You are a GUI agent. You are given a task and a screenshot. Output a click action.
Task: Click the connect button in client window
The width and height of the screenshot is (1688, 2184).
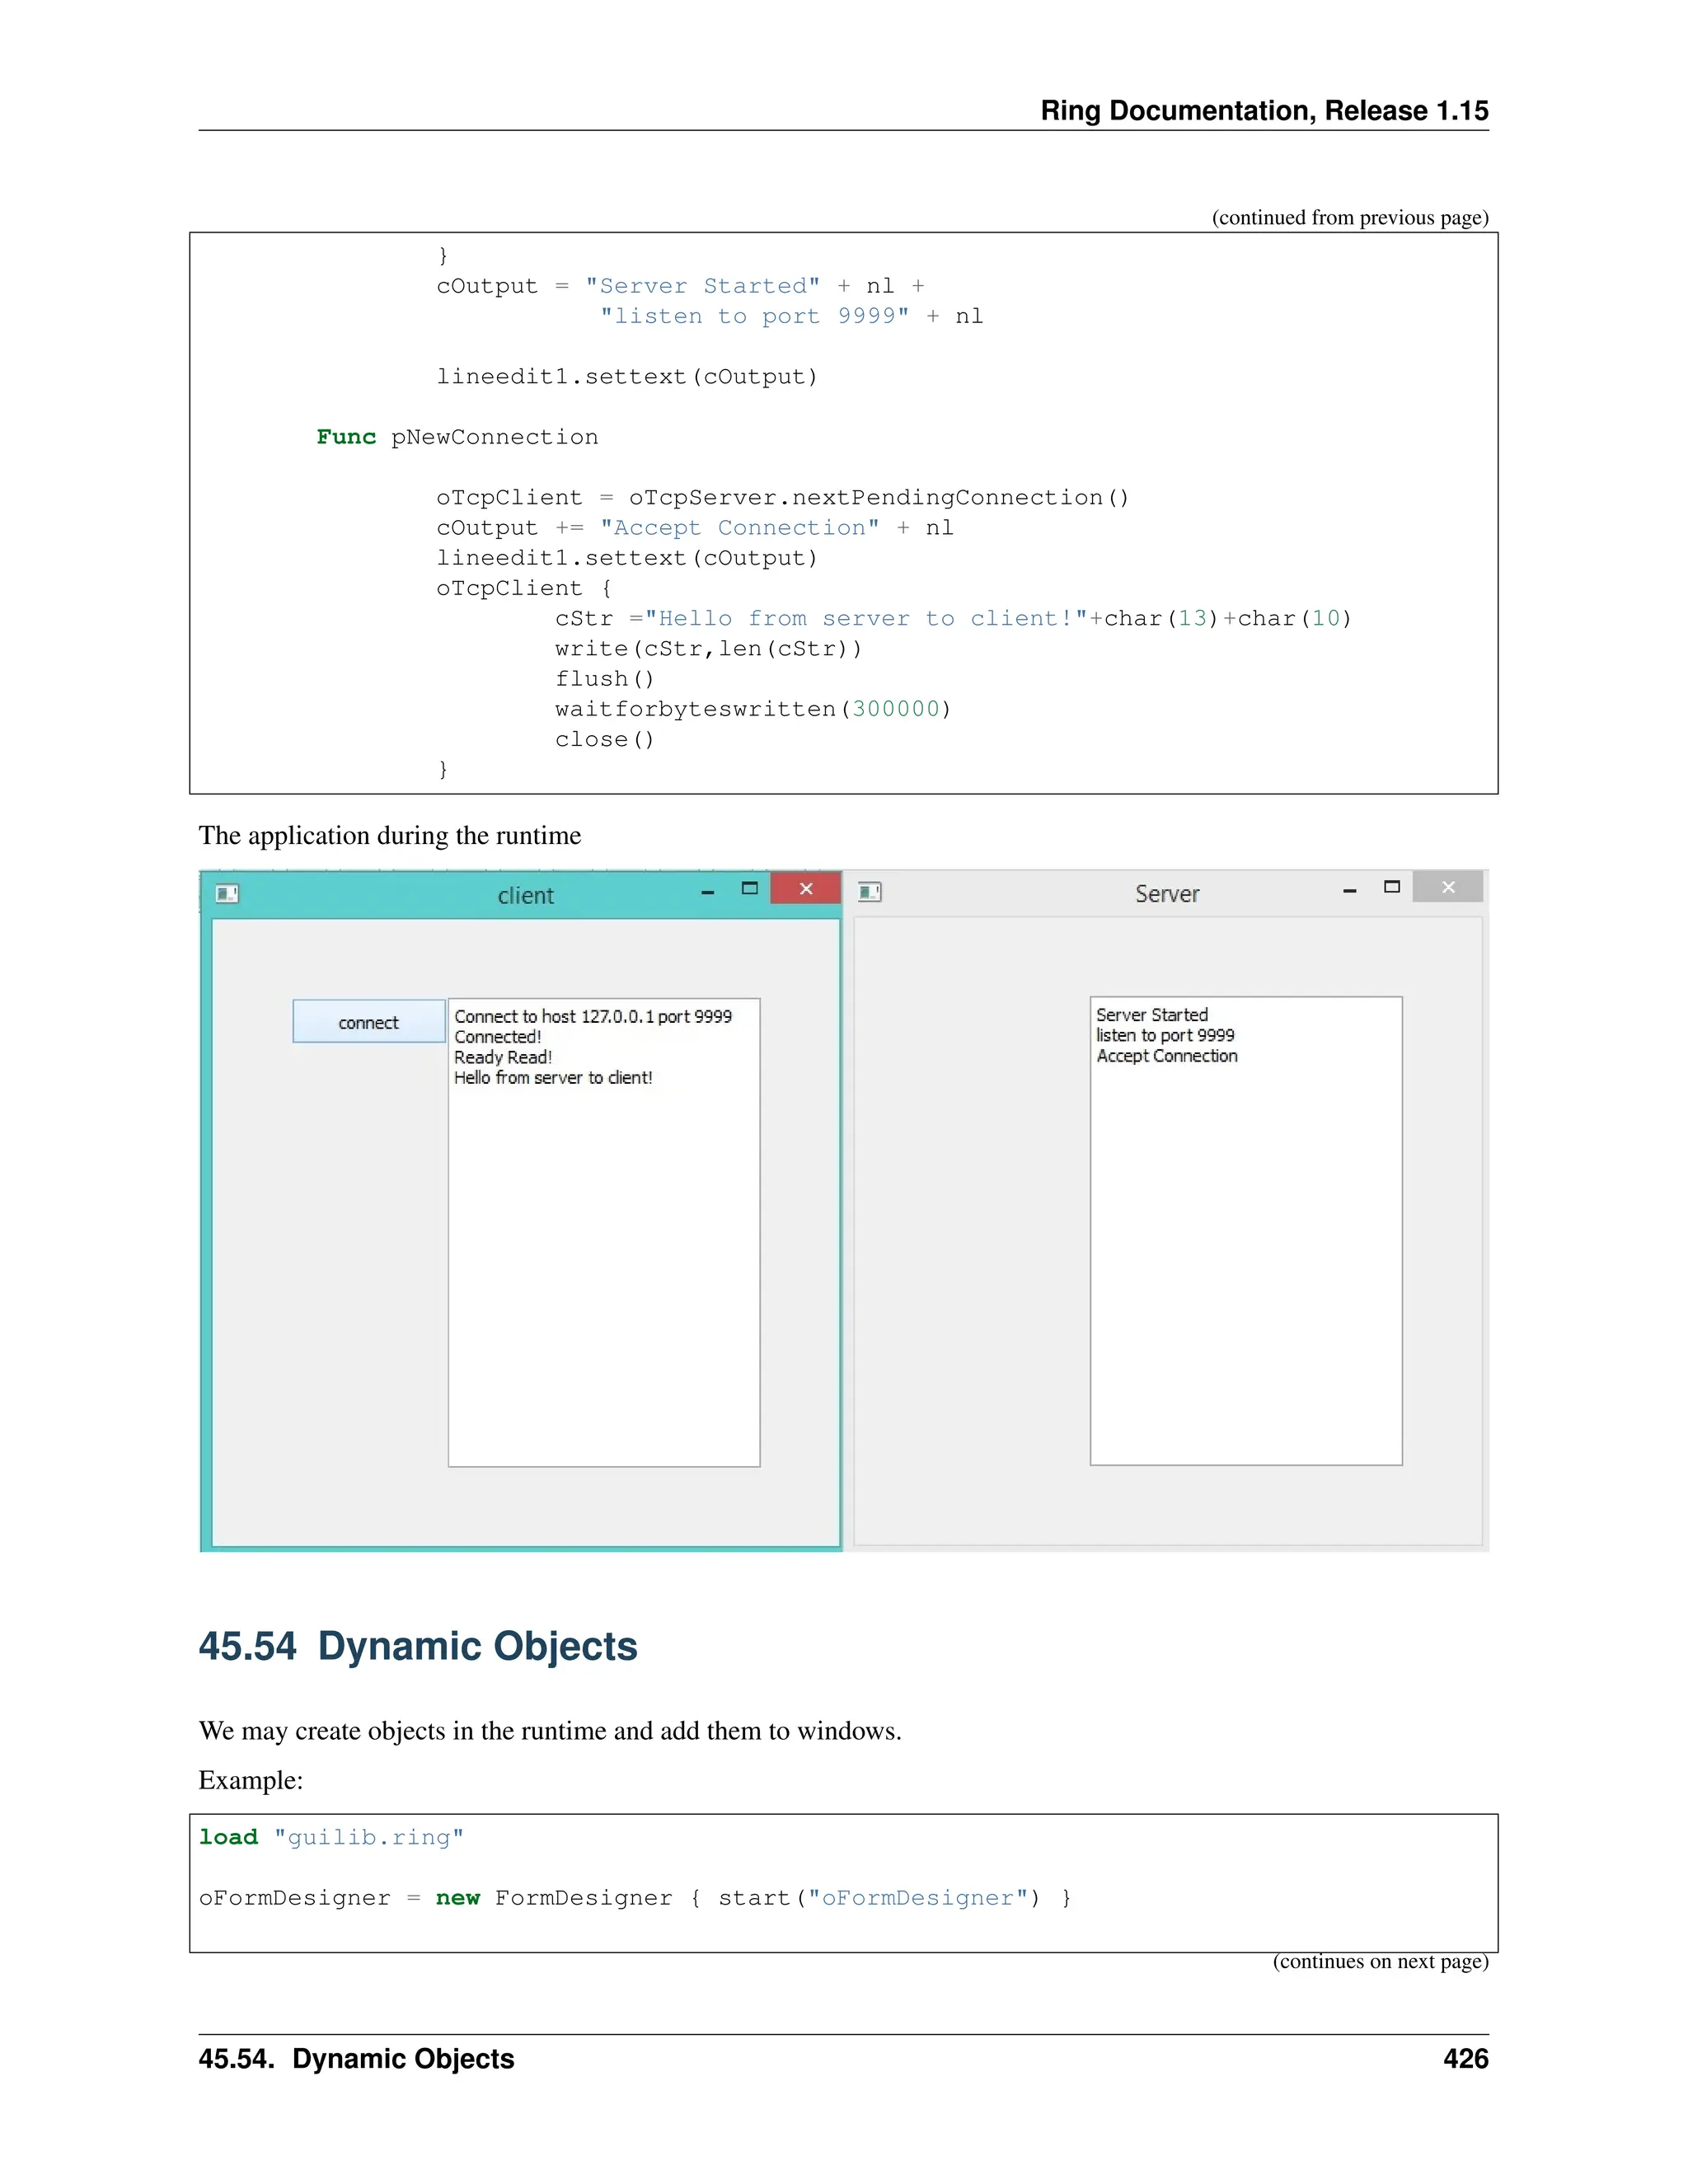368,1022
